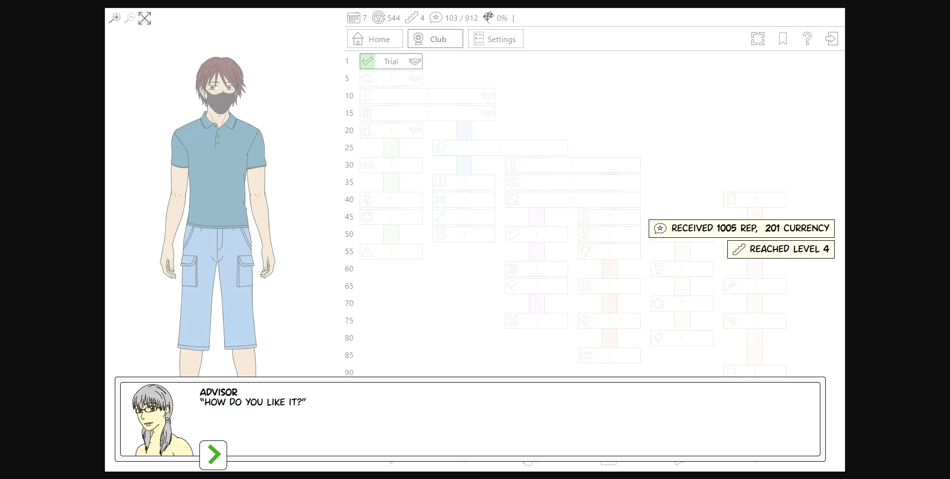Open help with the question mark icon
The image size is (950, 479).
[807, 39]
